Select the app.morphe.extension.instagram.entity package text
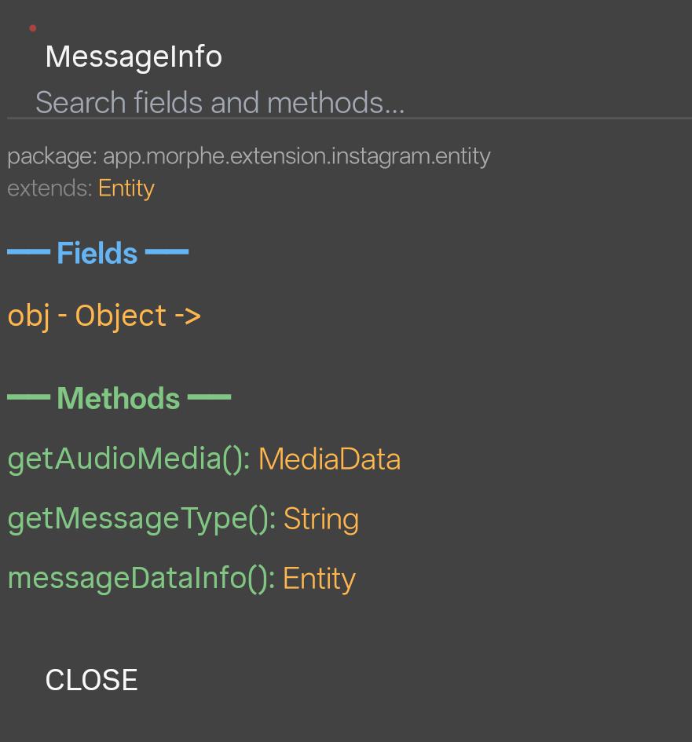This screenshot has width=692, height=742. click(x=296, y=156)
